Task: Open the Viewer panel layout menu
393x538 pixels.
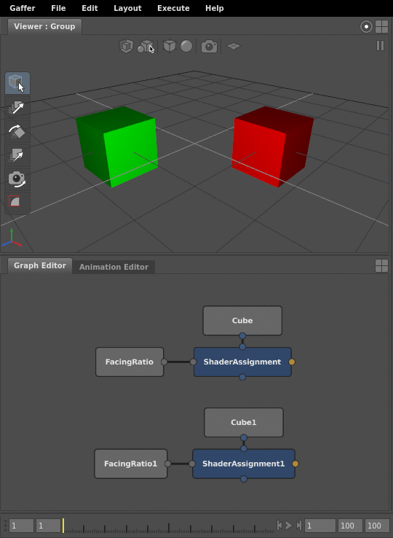Action: tap(381, 26)
